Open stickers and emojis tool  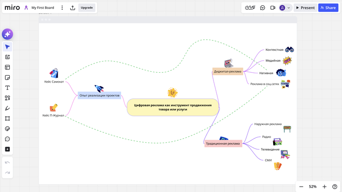pos(7,128)
